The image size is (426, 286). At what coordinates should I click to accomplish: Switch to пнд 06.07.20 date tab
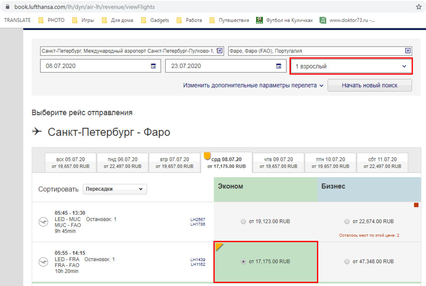[x=122, y=163]
